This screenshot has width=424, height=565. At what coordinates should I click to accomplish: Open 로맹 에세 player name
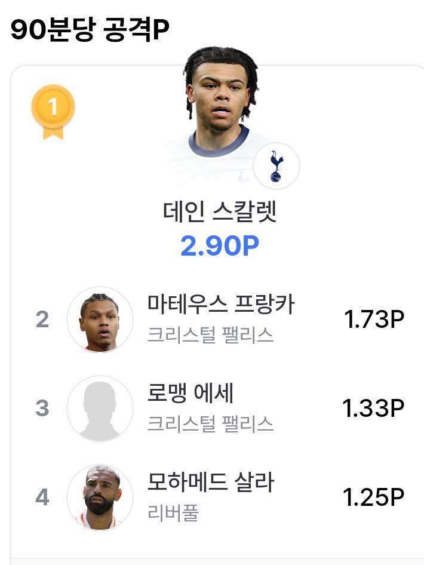[x=191, y=393]
